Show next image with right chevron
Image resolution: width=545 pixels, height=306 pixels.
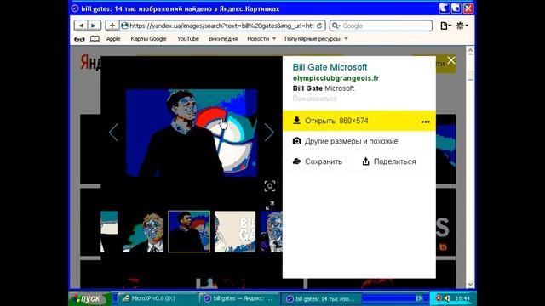(x=269, y=133)
